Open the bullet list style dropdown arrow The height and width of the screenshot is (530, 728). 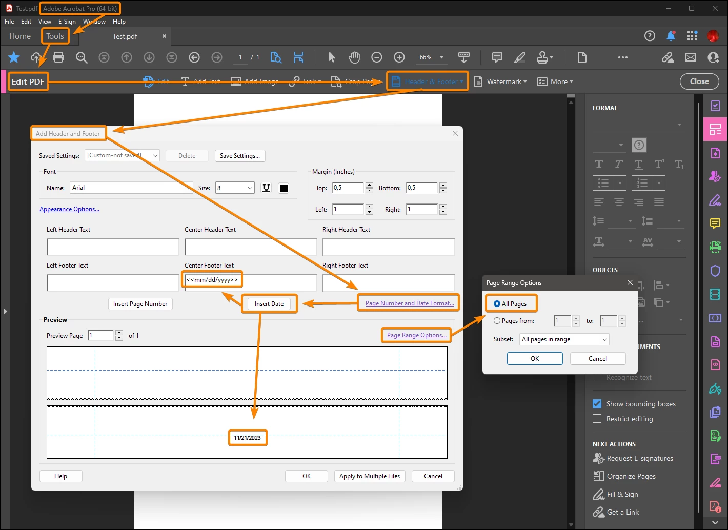[x=620, y=183]
